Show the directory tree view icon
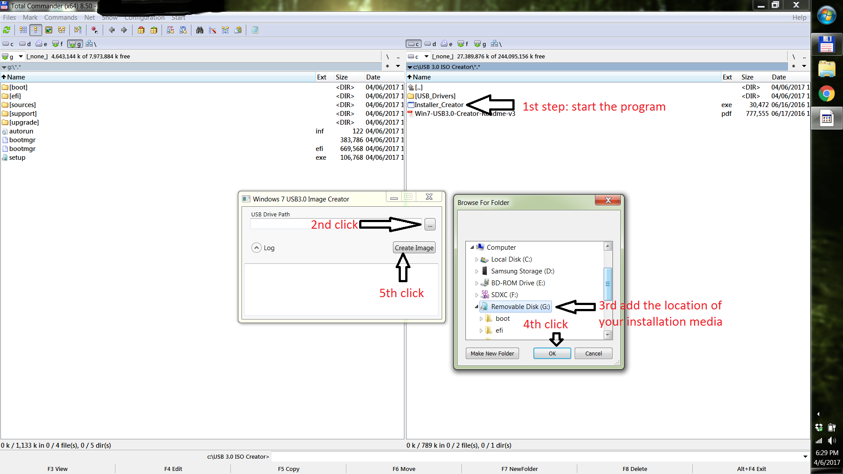 coord(61,30)
